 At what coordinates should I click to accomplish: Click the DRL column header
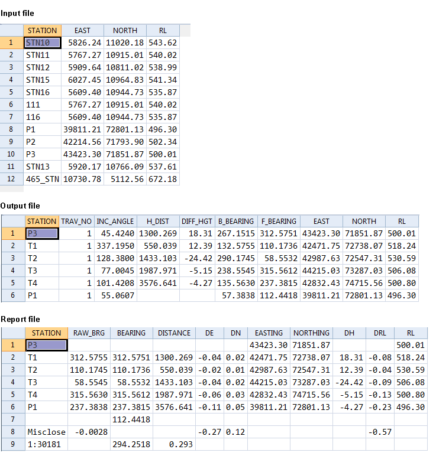tap(380, 333)
